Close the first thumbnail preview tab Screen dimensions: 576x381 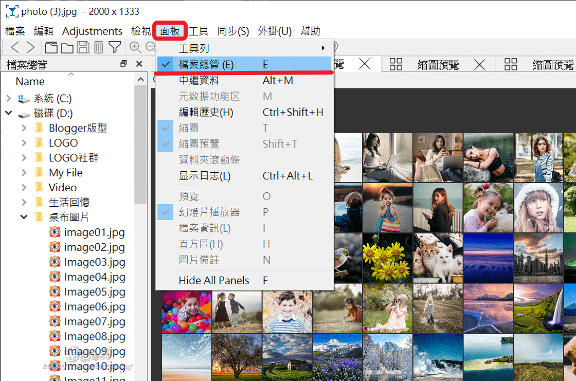coord(365,64)
